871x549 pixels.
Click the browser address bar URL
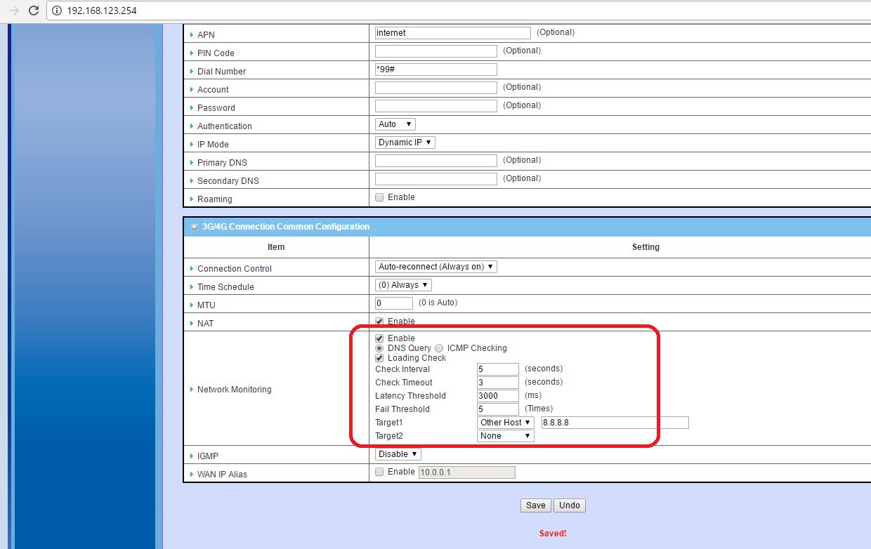pyautogui.click(x=102, y=11)
